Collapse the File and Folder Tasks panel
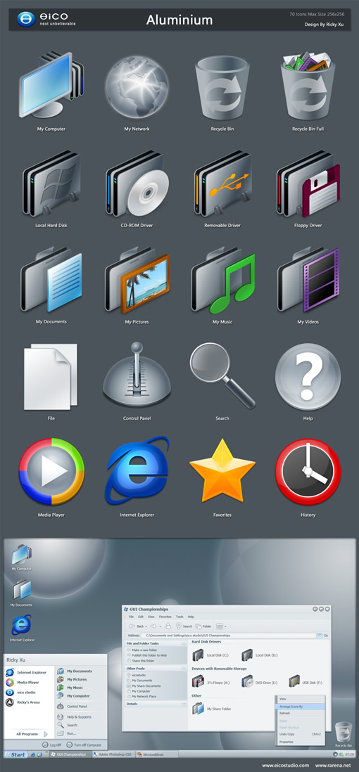Viewport: 359px width, 772px height. (184, 643)
